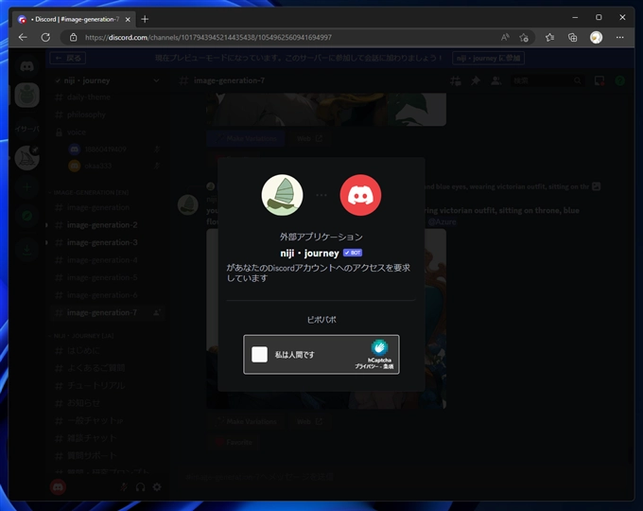643x511 pixels.
Task: Open Pinned messages pin icon
Action: [x=476, y=80]
